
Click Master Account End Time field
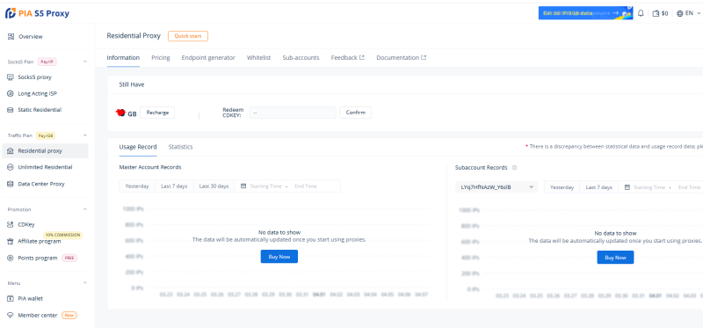pos(306,186)
